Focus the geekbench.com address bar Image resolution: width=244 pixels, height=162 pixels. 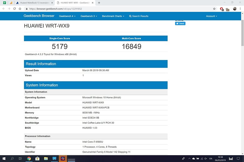118,9
